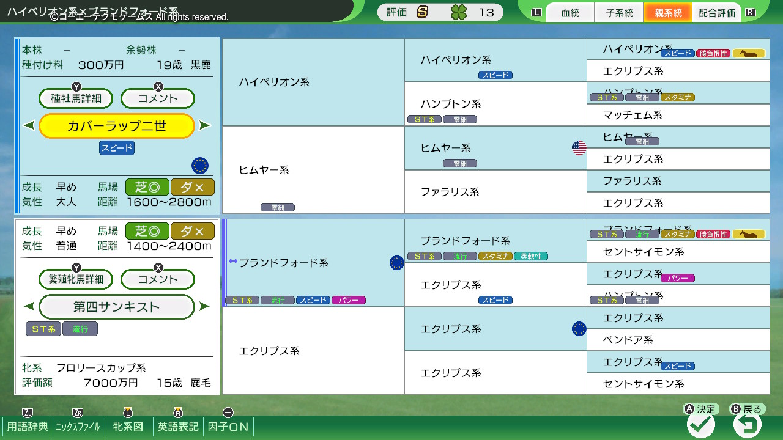The height and width of the screenshot is (440, 783).
Task: Select next stallion with right arrow
Action: (205, 126)
